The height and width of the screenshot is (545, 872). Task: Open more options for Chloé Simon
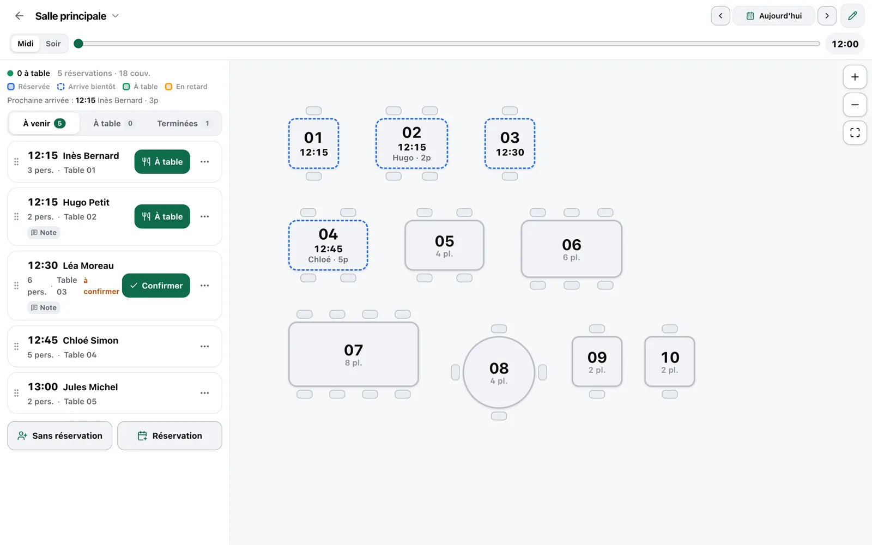click(x=205, y=347)
